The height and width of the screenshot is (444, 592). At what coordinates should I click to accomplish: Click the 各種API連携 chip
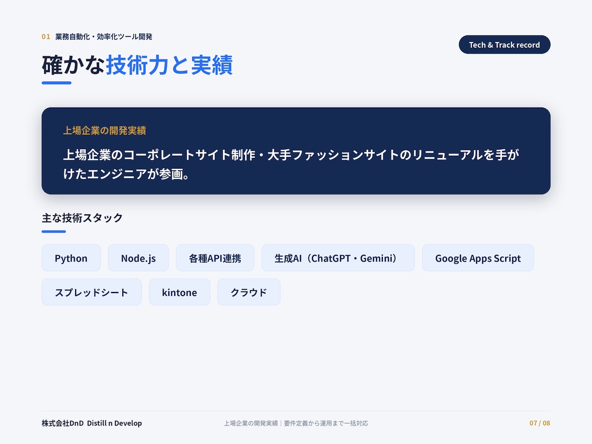point(215,258)
